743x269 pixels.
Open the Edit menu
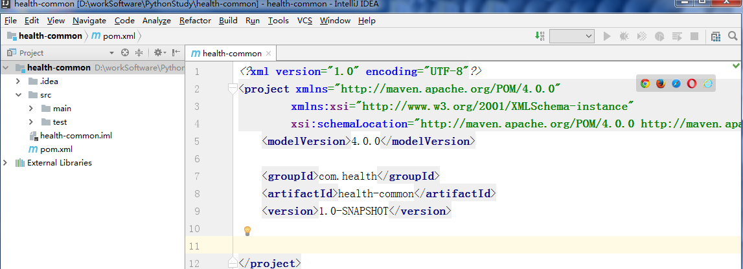tap(32, 20)
